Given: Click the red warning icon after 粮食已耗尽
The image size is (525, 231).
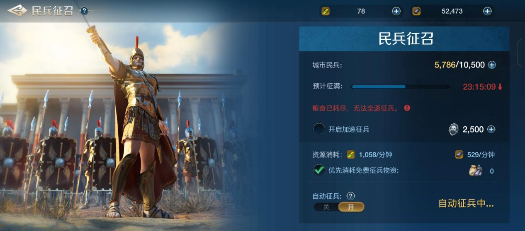Looking at the screenshot, I should click(407, 108).
